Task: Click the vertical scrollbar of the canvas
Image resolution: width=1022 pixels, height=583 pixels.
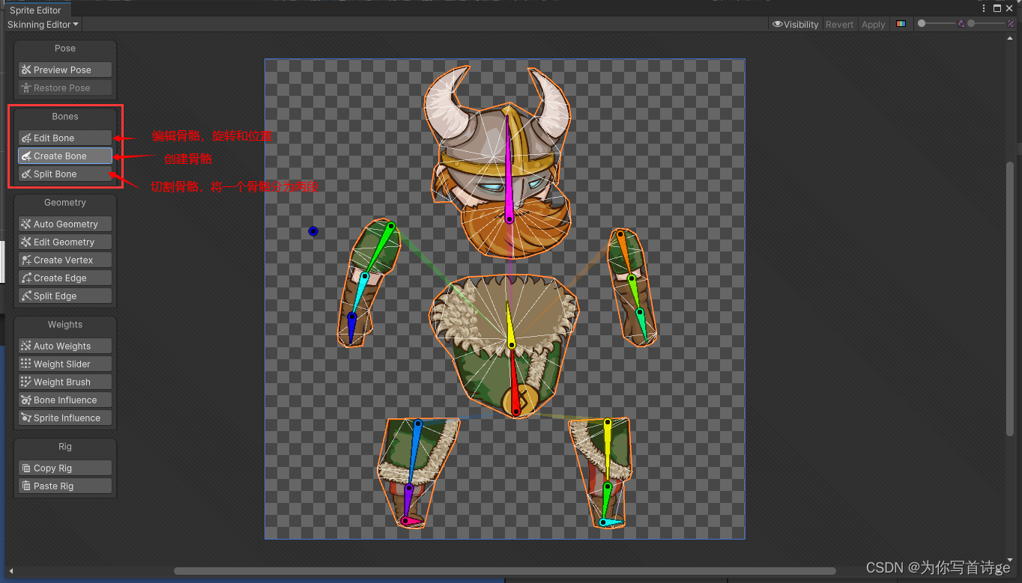Action: click(1010, 298)
